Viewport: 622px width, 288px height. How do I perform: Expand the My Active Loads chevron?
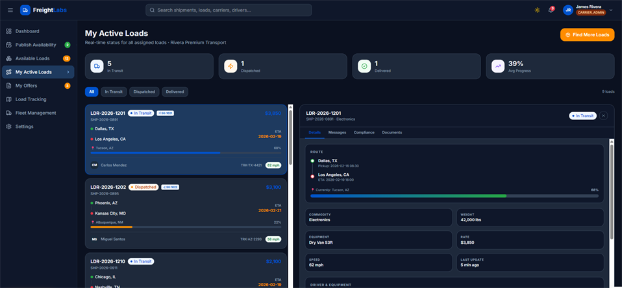click(68, 72)
